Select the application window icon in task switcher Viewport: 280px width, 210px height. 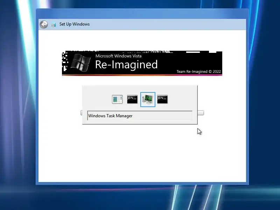pyautogui.click(x=117, y=99)
